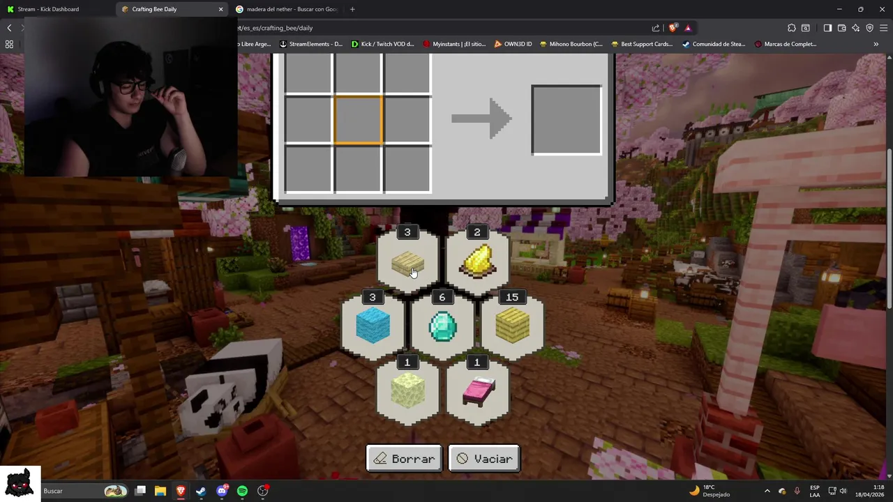The height and width of the screenshot is (502, 893).
Task: Click the Buscar taskbar search box
Action: point(84,491)
